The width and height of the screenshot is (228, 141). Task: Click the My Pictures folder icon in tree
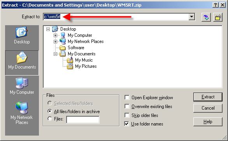[70, 66]
